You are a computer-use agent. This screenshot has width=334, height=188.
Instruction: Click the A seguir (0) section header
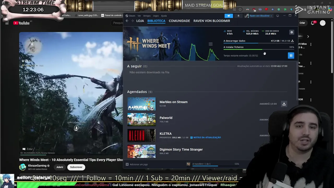[x=137, y=66]
